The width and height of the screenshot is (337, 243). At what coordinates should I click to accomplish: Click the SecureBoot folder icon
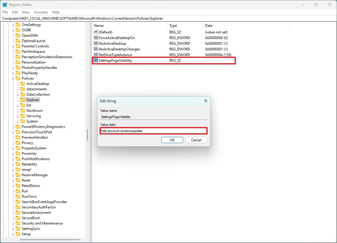coord(18,218)
